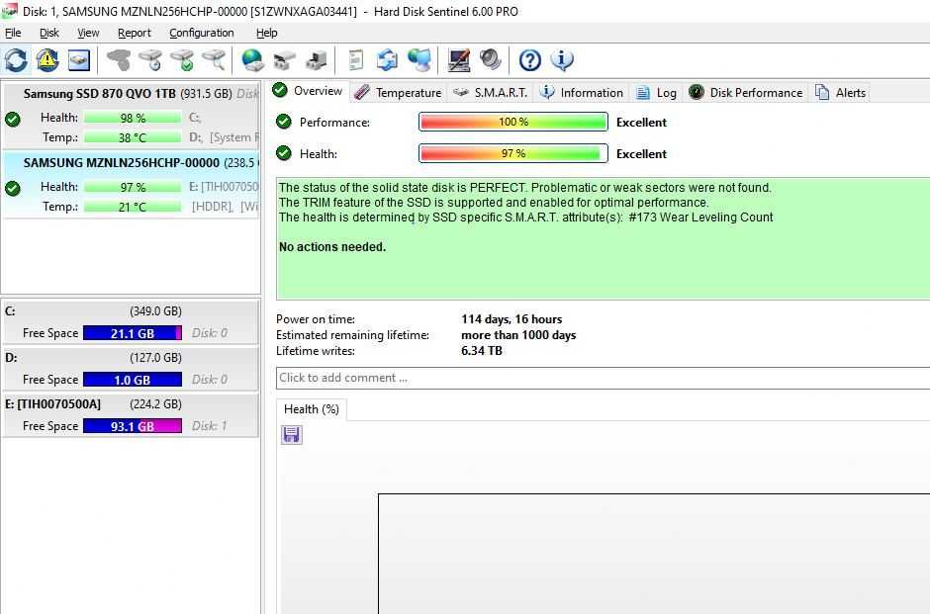Click the sidebar 97 % health bar
This screenshot has width=930, height=614.
(133, 187)
